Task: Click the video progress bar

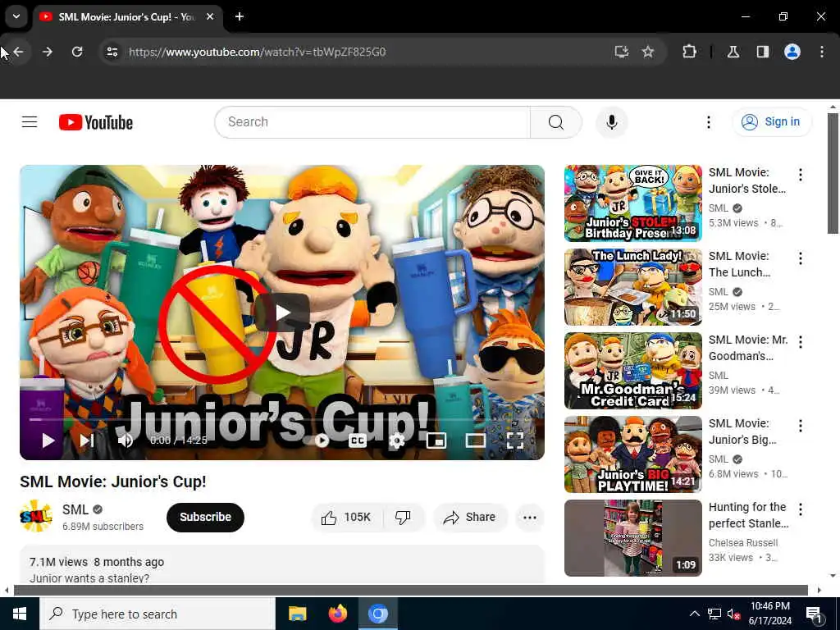Action: (282, 420)
